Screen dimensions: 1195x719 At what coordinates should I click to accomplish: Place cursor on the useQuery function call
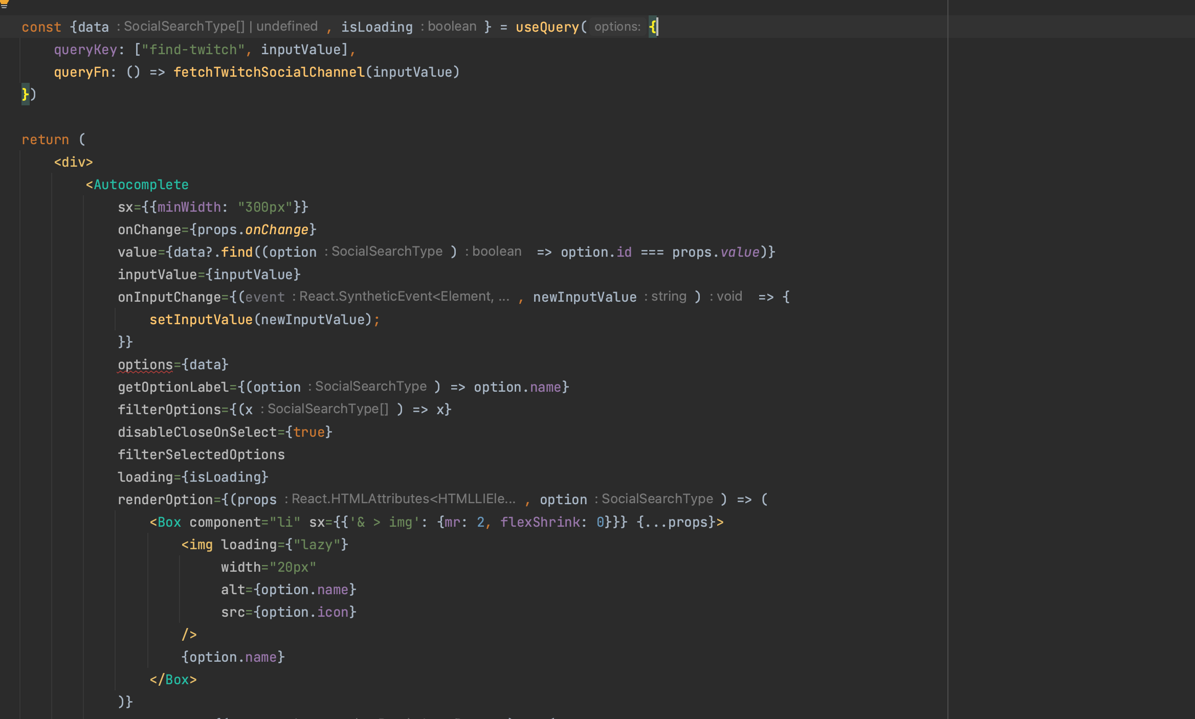tap(547, 27)
